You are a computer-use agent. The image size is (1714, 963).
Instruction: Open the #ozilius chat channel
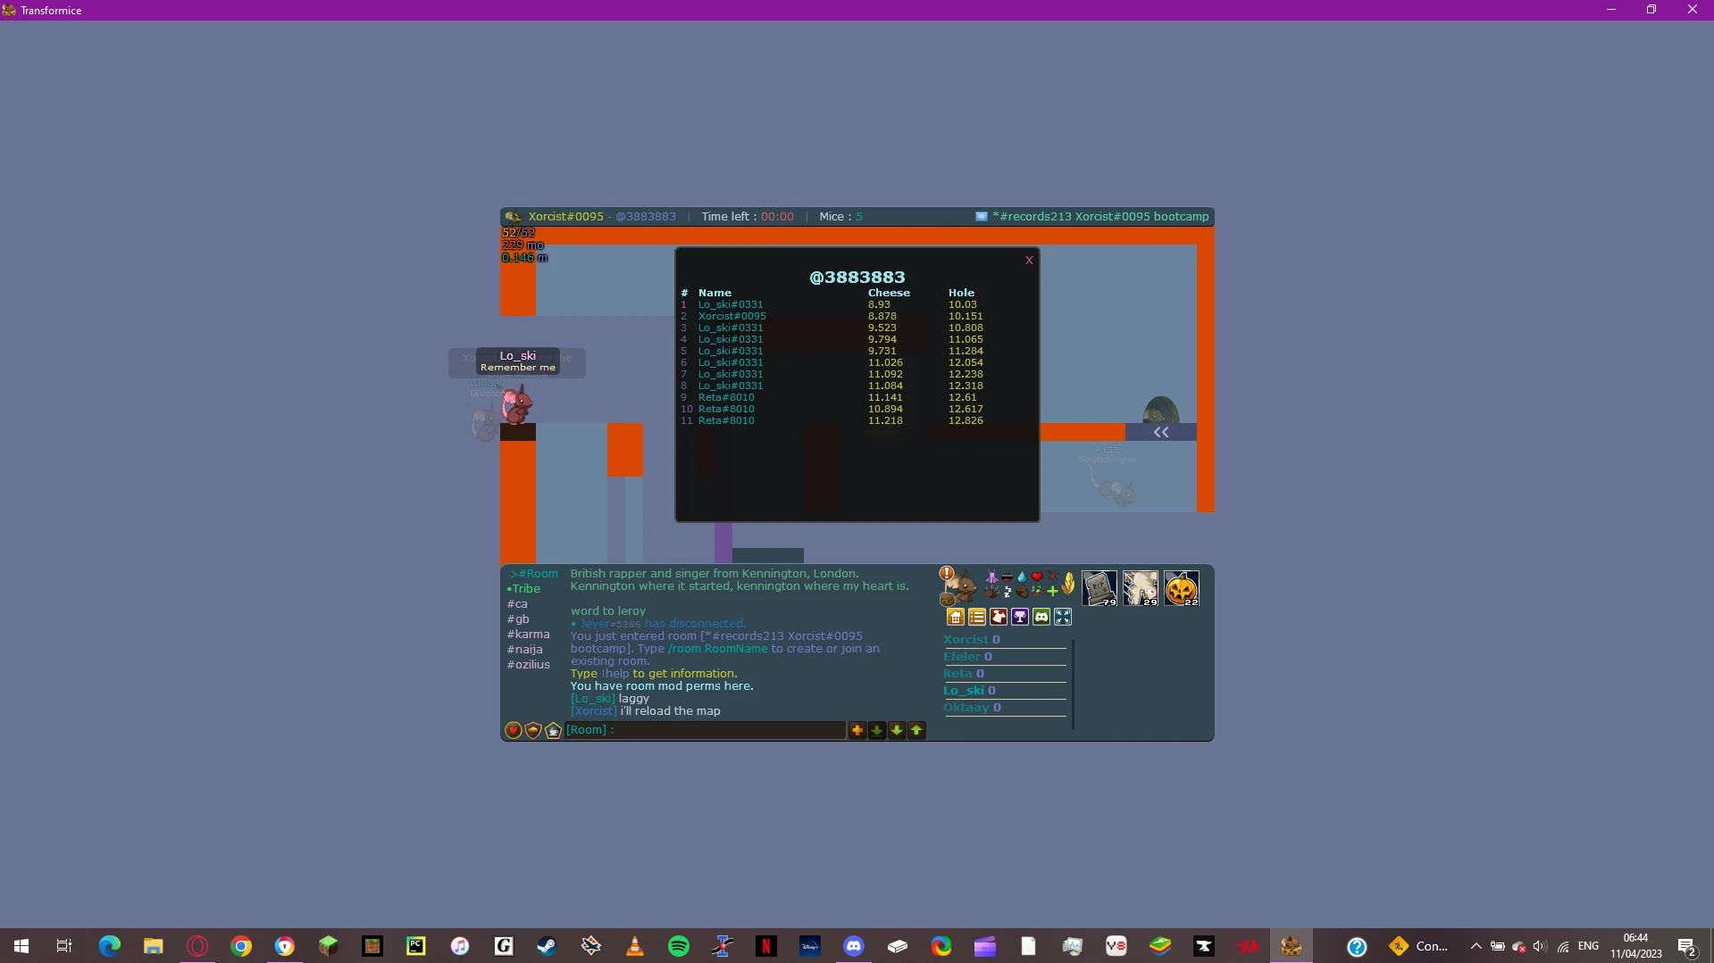[x=529, y=665]
